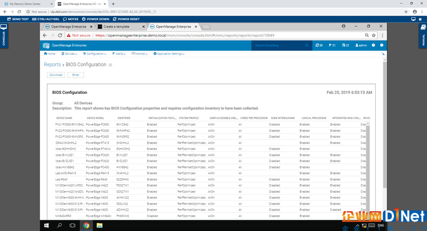Click the fullscreen monitor icon in the lab bar
Image resolution: width=427 pixels, height=231 pixels.
[x=413, y=19]
